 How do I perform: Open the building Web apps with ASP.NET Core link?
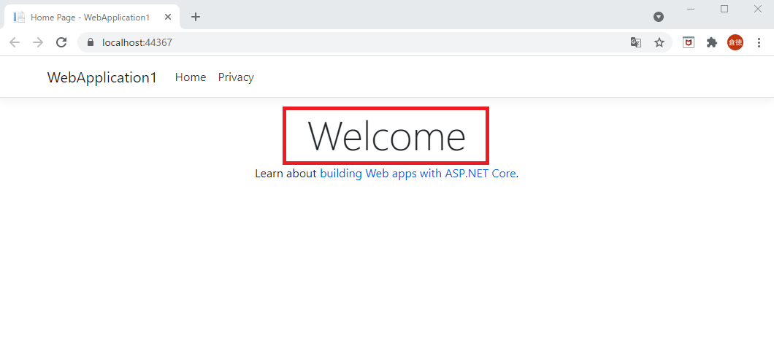418,174
